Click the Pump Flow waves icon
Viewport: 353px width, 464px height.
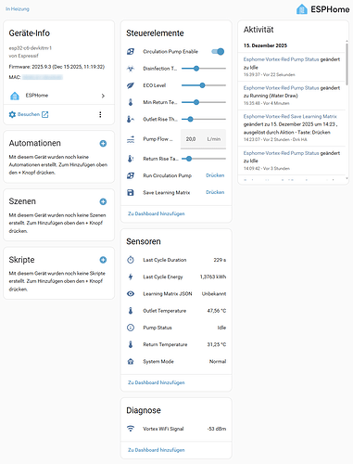(131, 139)
